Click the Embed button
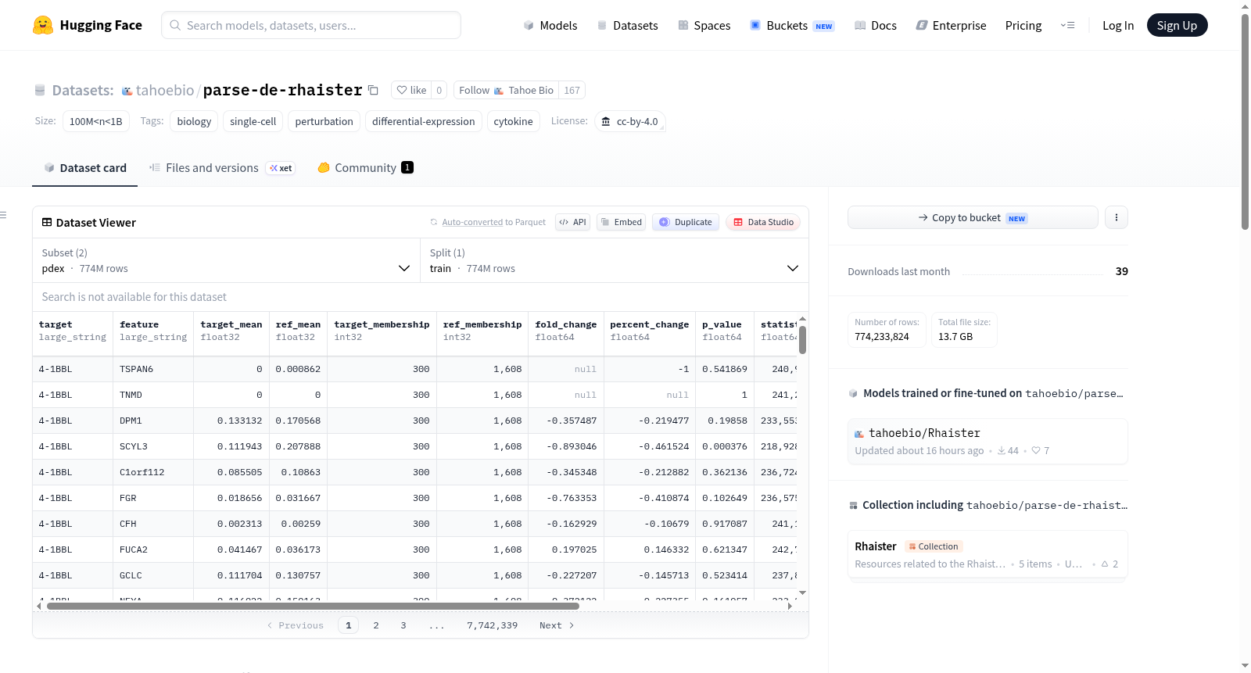This screenshot has height=673, width=1251. pyautogui.click(x=621, y=222)
